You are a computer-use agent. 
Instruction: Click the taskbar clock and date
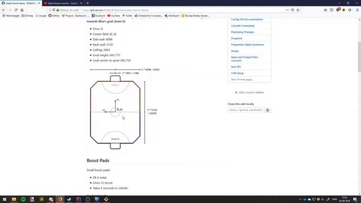[345, 199]
